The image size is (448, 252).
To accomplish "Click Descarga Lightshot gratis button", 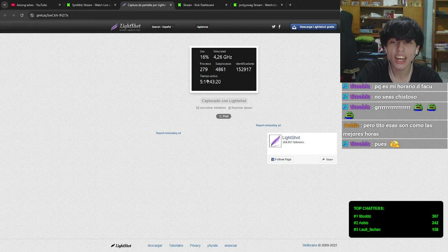I will 313,27.
